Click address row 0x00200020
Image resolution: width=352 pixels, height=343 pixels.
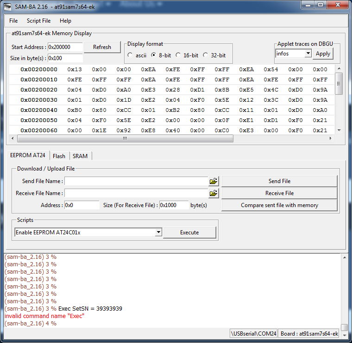point(39,90)
